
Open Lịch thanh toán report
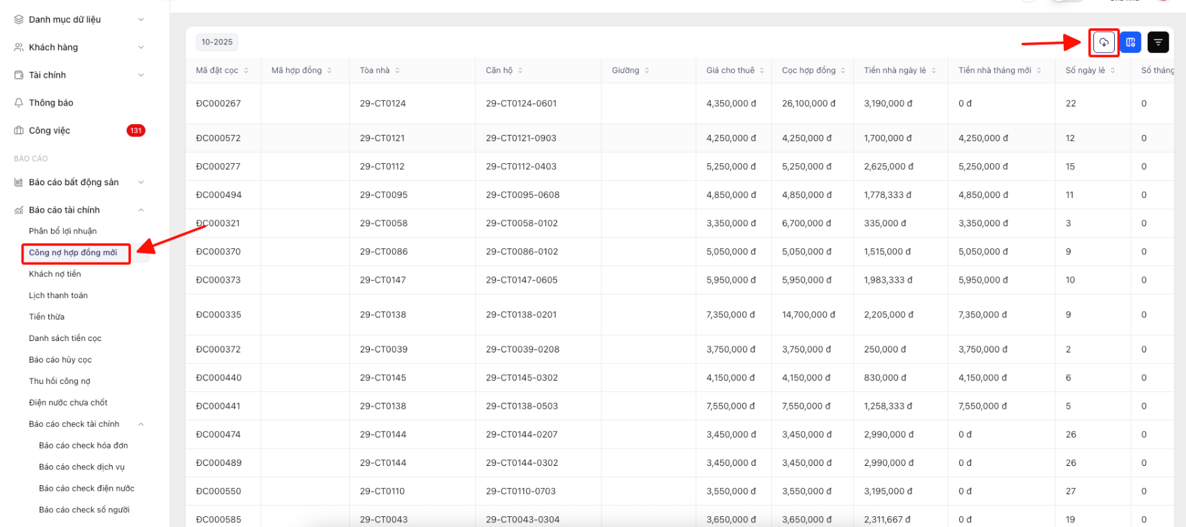coord(58,295)
